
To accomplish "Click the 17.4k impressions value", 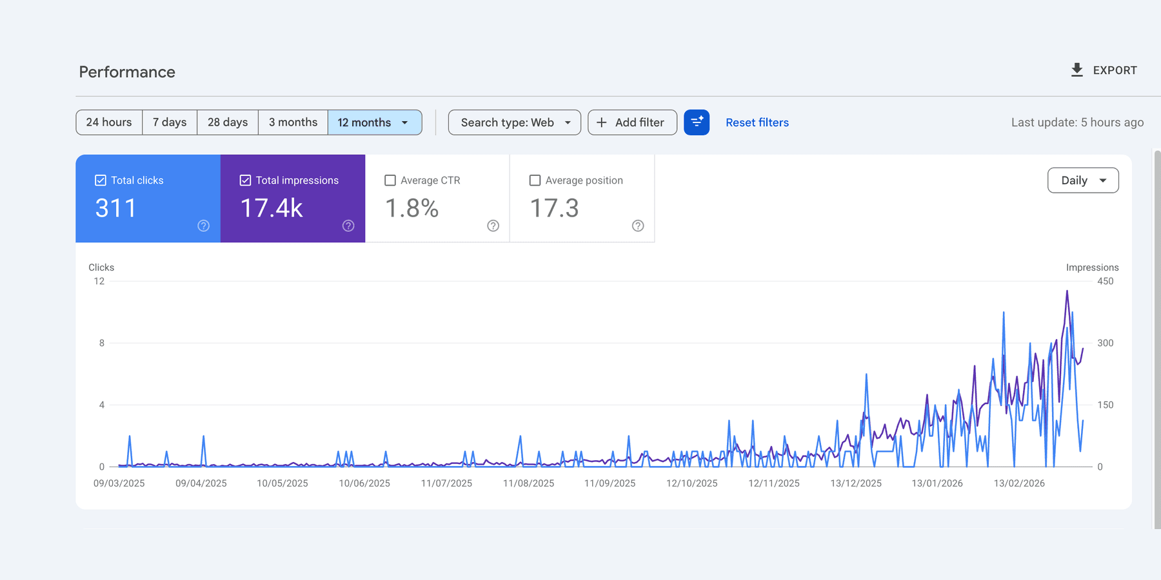I will click(x=272, y=208).
